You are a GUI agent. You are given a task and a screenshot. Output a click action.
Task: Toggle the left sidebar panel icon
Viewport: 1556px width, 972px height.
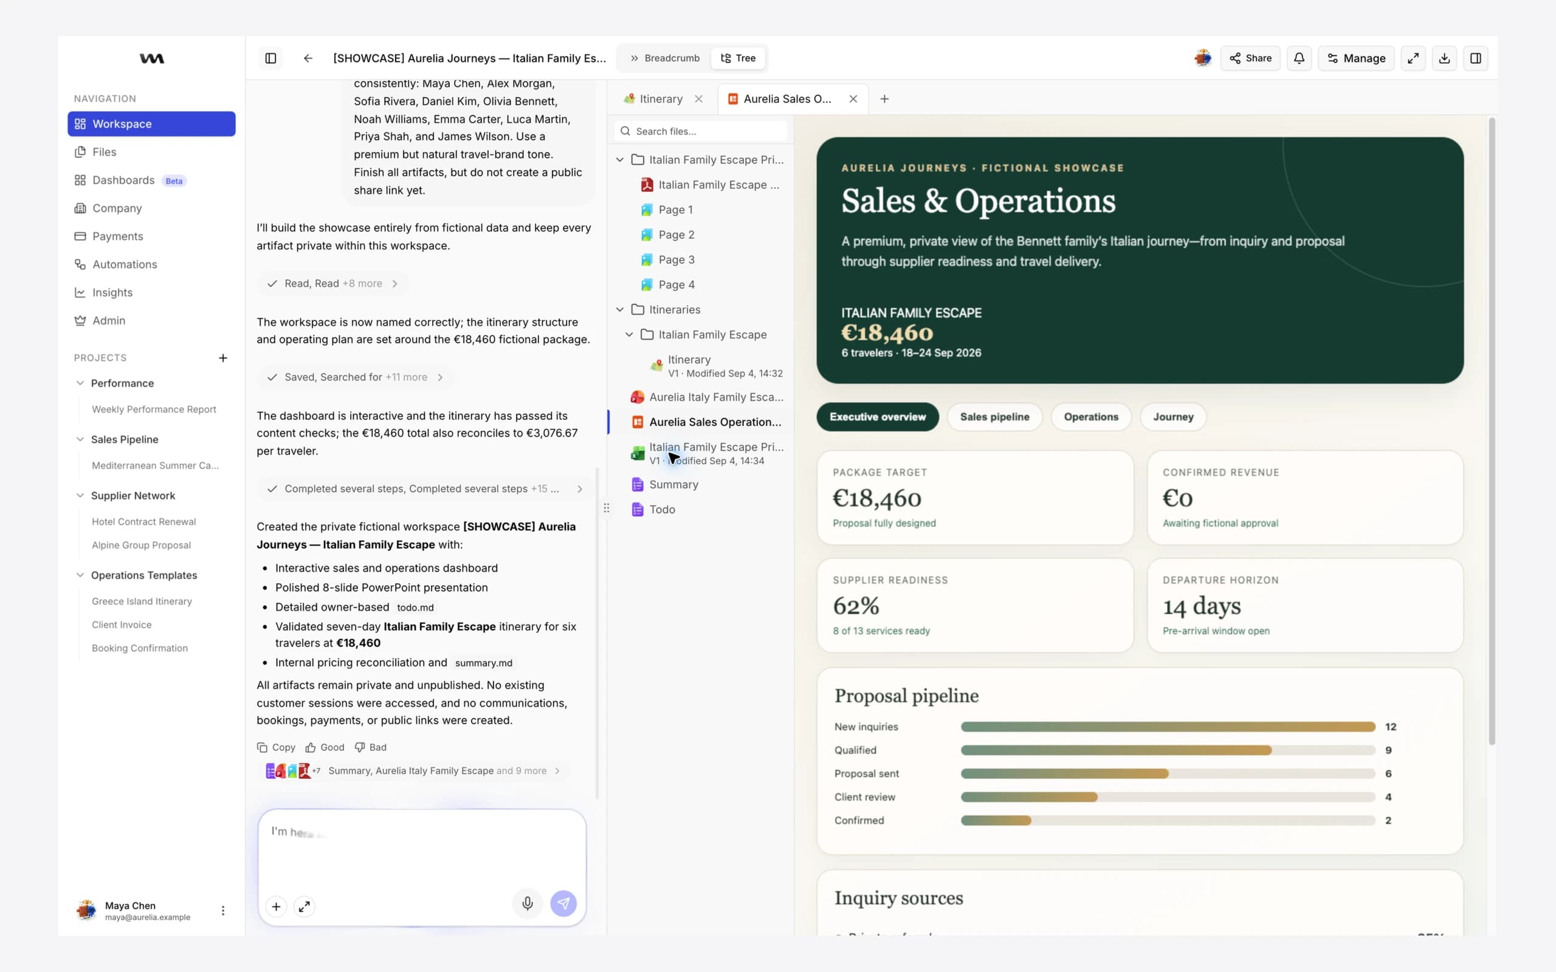(270, 58)
